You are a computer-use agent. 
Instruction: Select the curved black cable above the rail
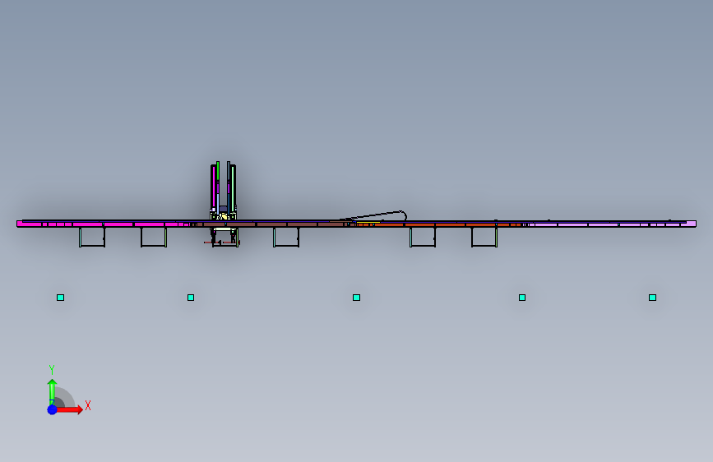375,215
